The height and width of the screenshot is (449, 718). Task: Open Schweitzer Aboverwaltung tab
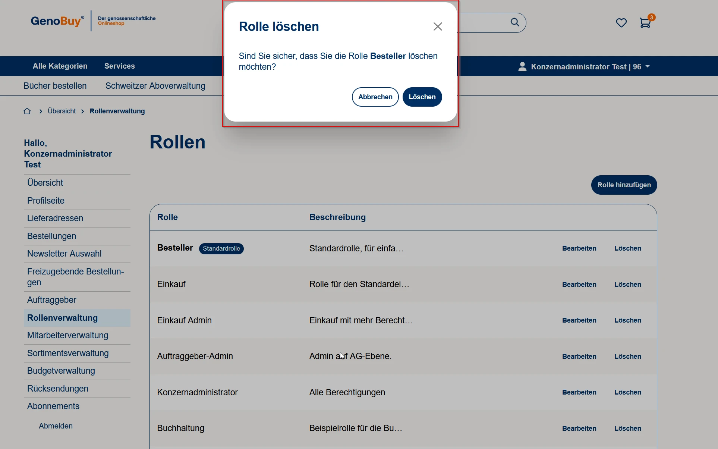tap(155, 86)
